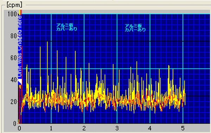
Task: Click the x-axis label 1
Action: tap(51, 128)
